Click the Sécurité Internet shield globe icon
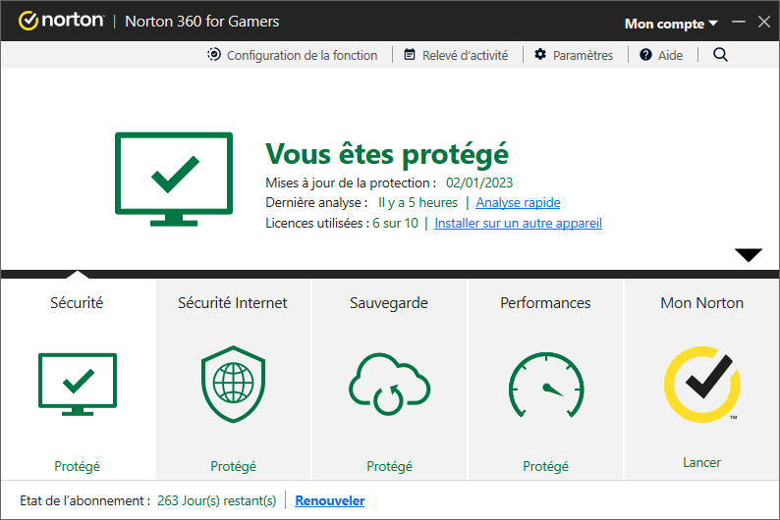The width and height of the screenshot is (780, 520). pos(233,384)
